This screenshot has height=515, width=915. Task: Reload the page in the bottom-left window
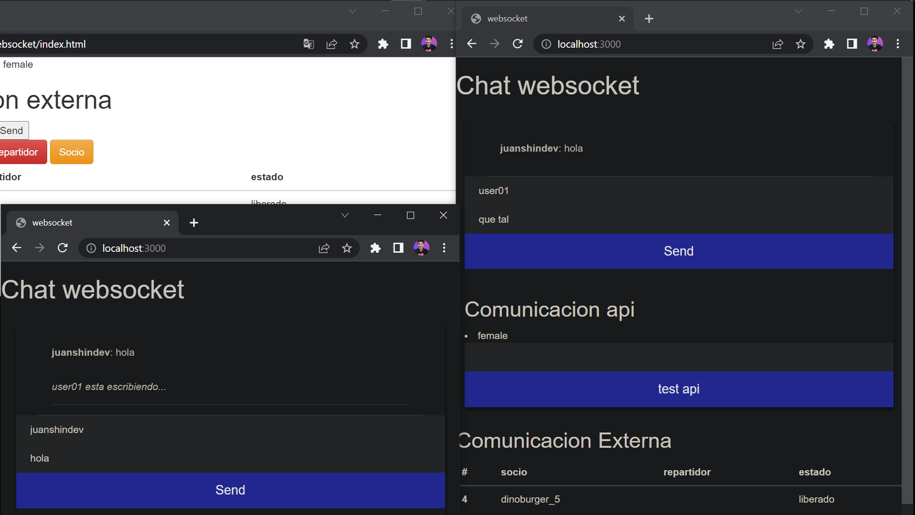coord(62,248)
